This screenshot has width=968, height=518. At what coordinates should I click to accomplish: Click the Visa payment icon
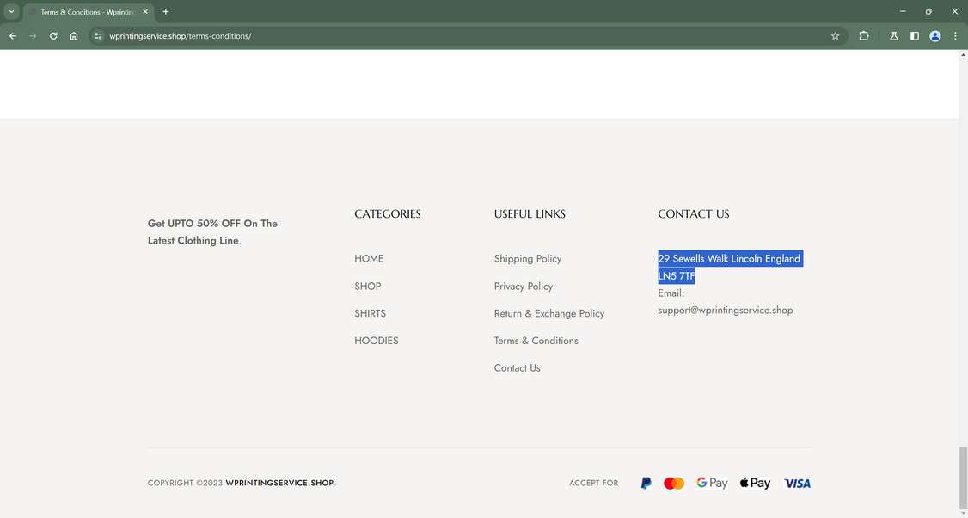[x=796, y=483]
